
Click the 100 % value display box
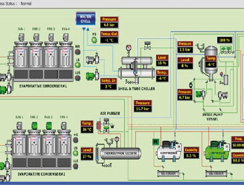(225, 40)
